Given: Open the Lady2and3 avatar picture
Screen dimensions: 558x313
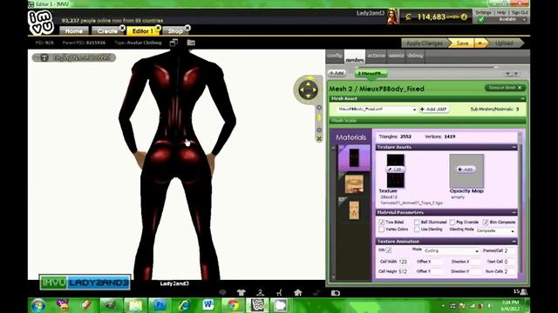Looking at the screenshot, I should [392, 17].
